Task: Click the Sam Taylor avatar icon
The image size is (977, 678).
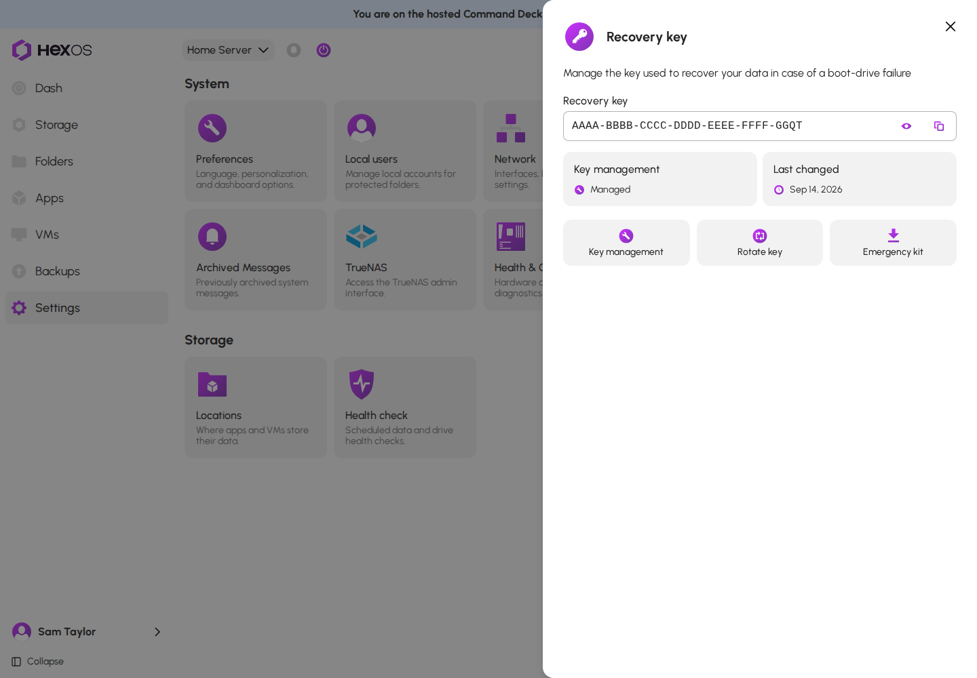Action: pos(22,632)
